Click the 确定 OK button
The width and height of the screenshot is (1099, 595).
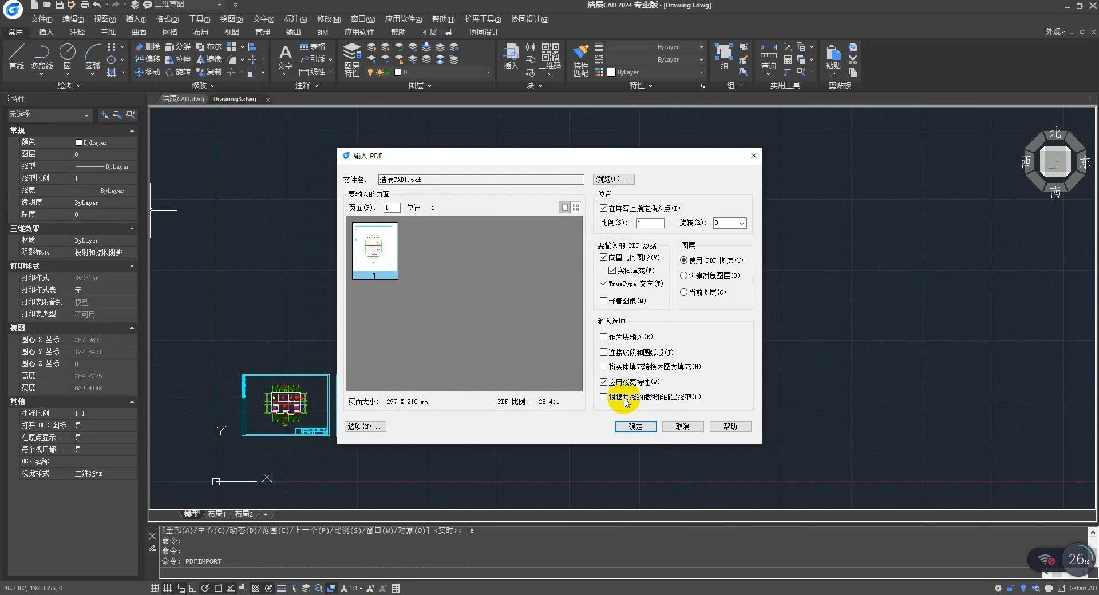tap(636, 427)
